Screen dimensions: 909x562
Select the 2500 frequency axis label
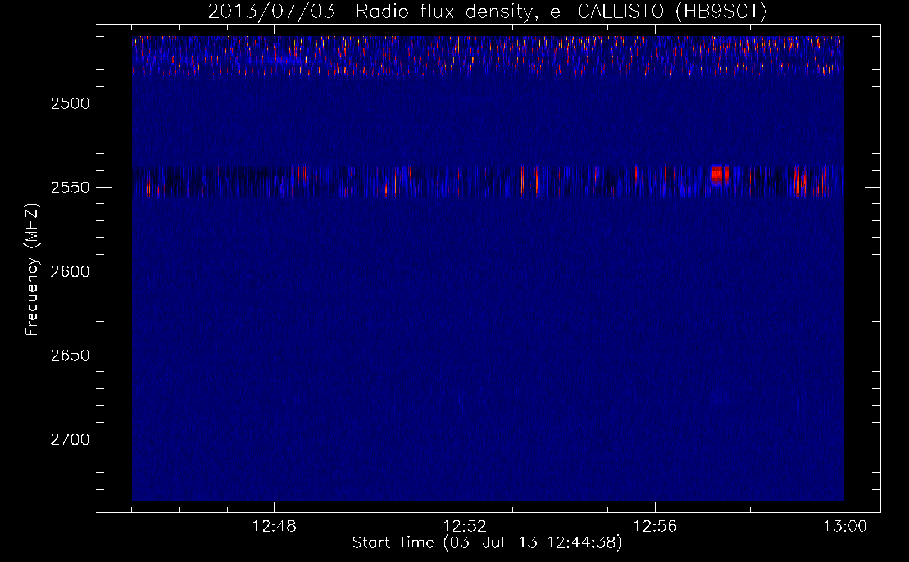(70, 103)
